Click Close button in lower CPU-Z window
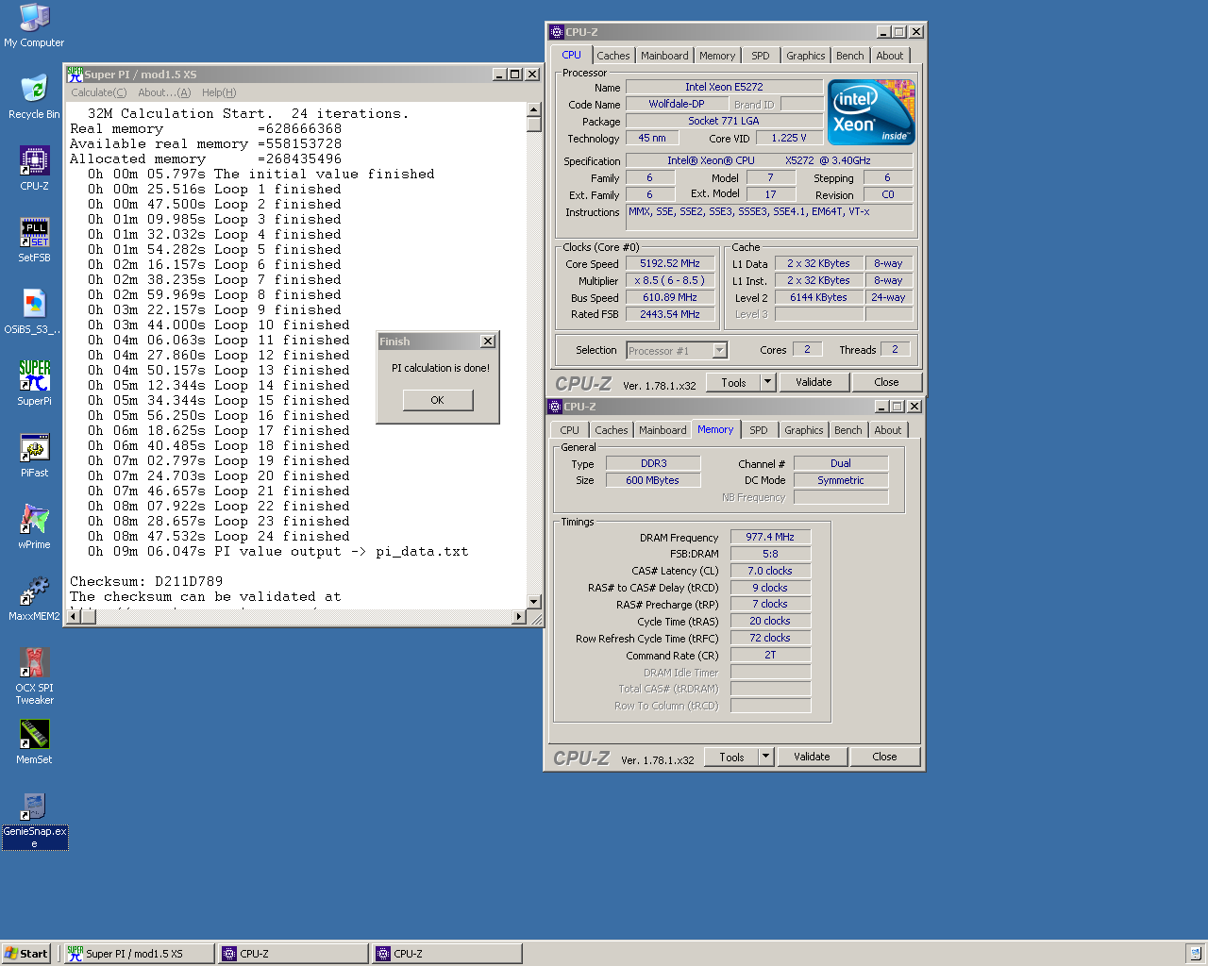 (884, 757)
